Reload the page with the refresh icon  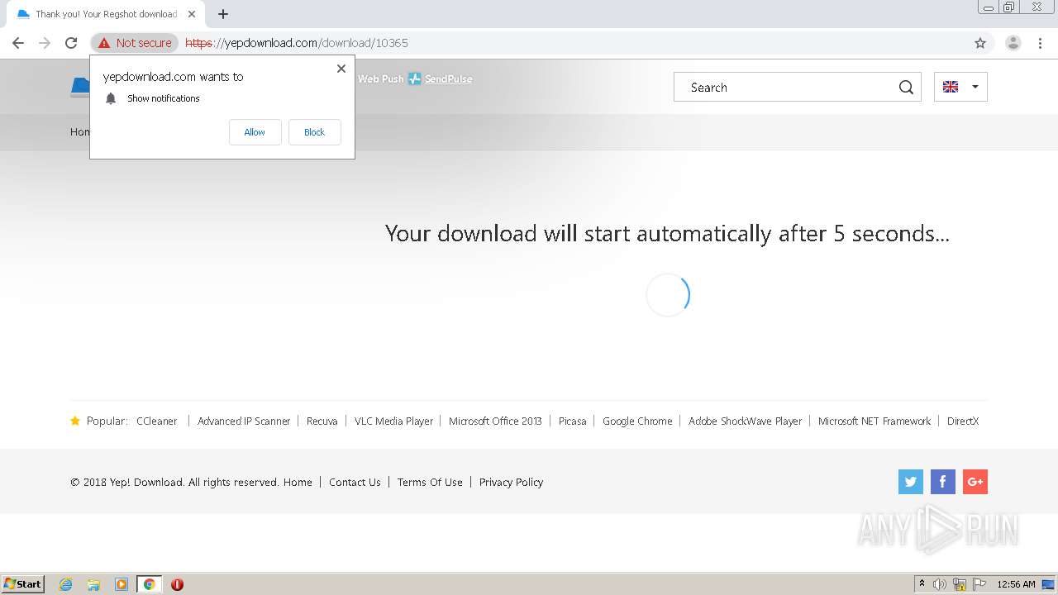71,43
